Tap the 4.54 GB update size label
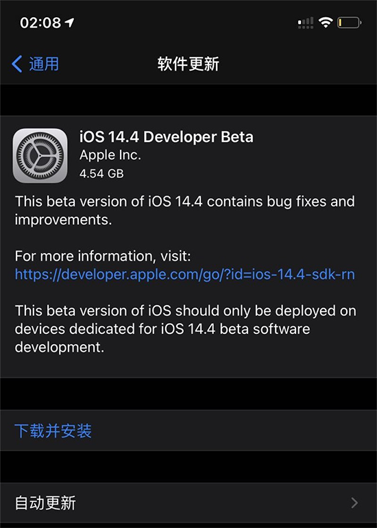The width and height of the screenshot is (377, 528). (101, 173)
